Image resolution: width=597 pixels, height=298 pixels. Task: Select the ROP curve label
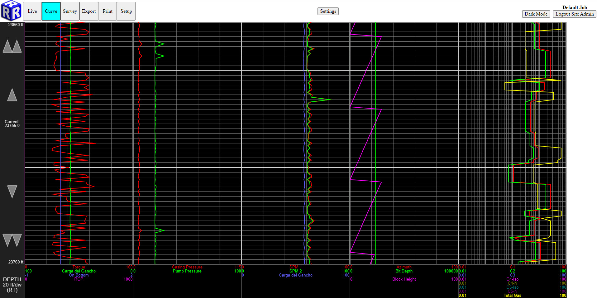point(79,279)
